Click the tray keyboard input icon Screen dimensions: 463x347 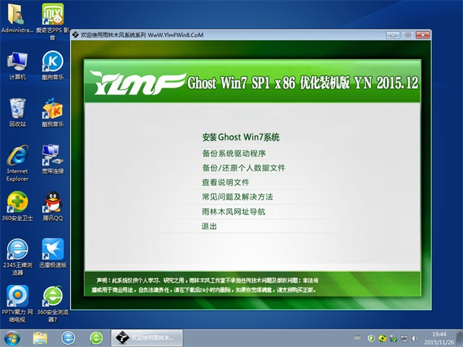(x=357, y=338)
